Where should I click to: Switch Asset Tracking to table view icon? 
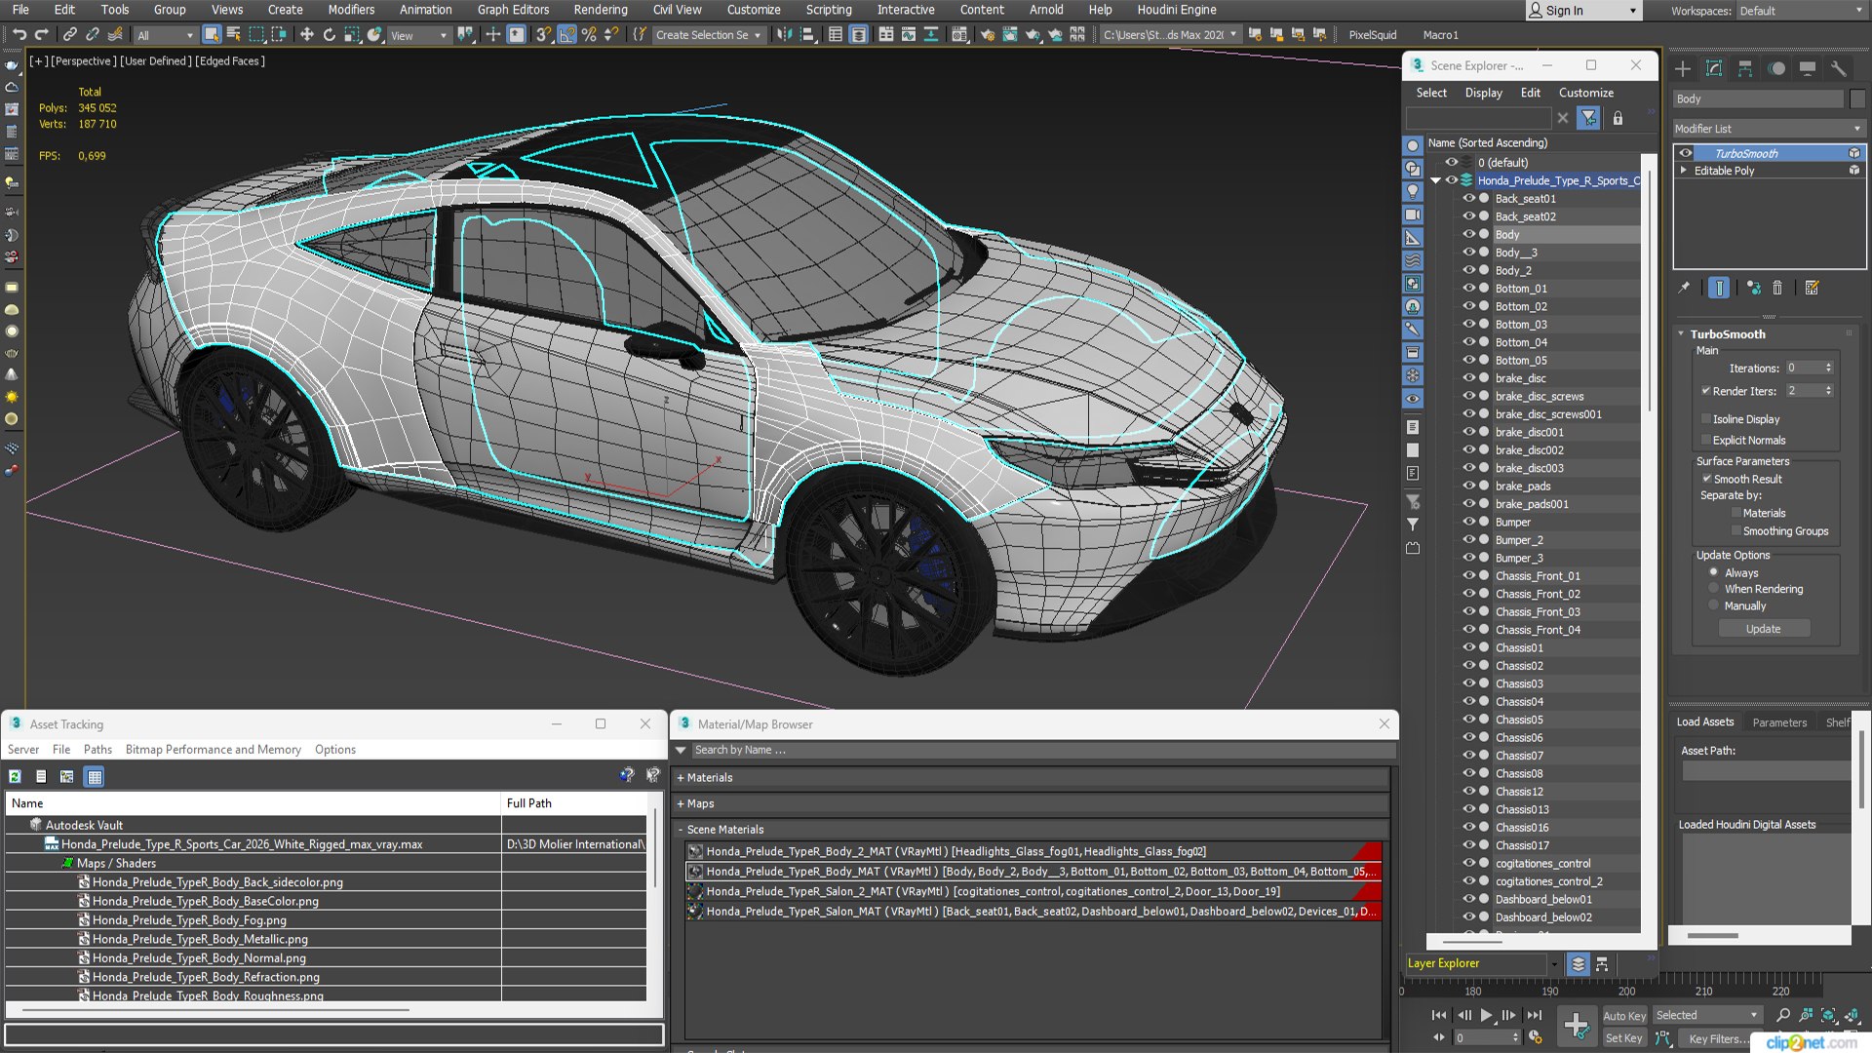95,777
